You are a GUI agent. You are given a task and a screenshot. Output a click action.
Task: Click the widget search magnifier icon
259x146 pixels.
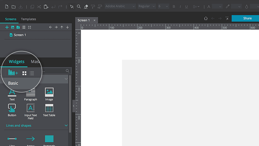pyautogui.click(x=67, y=71)
